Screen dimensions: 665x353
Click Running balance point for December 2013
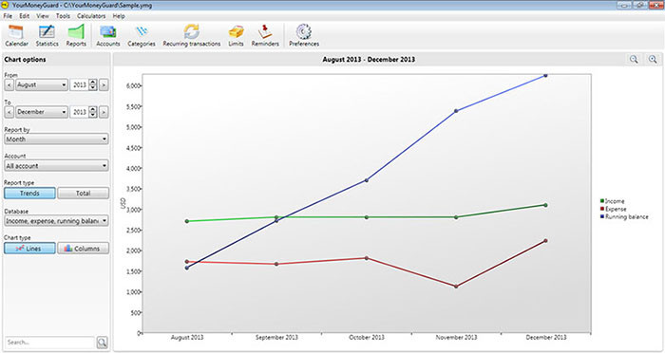click(545, 75)
